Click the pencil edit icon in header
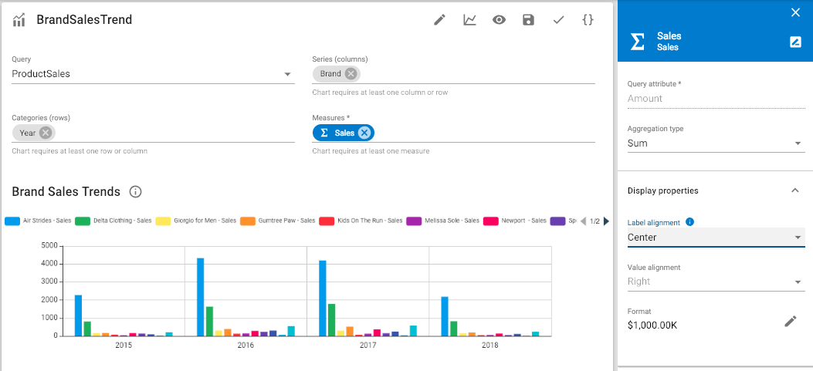The width and height of the screenshot is (813, 371). (439, 20)
